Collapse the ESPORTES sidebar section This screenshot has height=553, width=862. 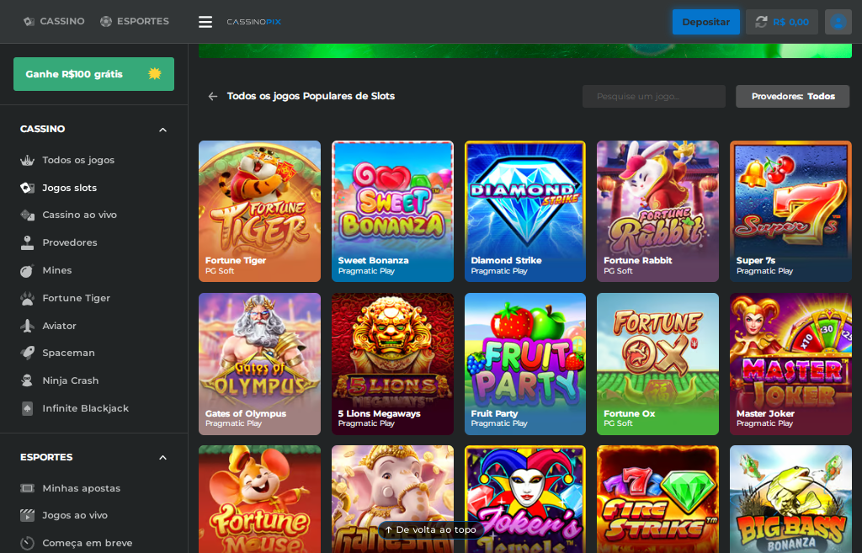[x=162, y=458]
